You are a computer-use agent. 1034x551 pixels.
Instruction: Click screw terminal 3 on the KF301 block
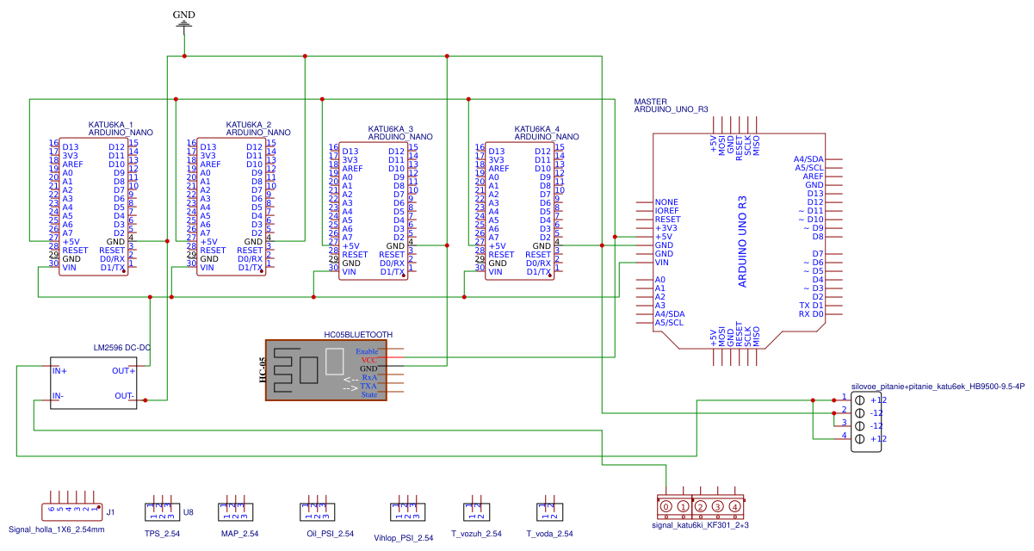[717, 506]
